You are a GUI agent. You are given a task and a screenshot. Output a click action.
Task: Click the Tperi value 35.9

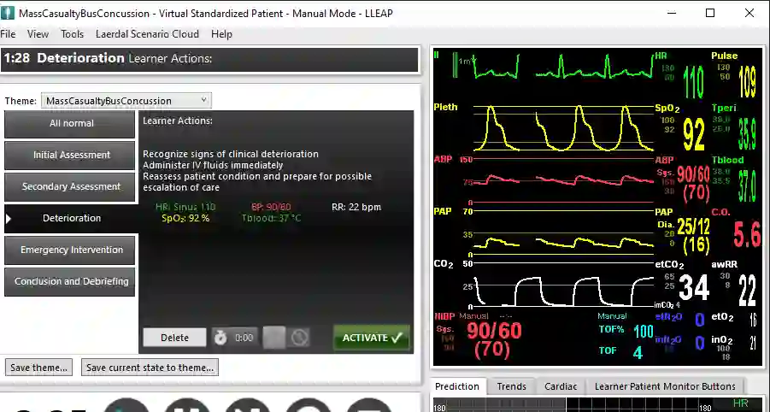pos(747,134)
